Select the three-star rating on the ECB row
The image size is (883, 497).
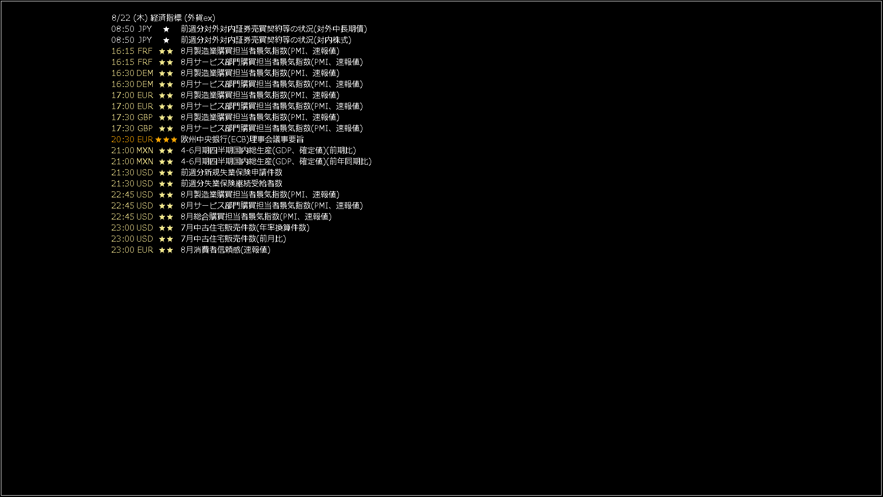coord(166,139)
